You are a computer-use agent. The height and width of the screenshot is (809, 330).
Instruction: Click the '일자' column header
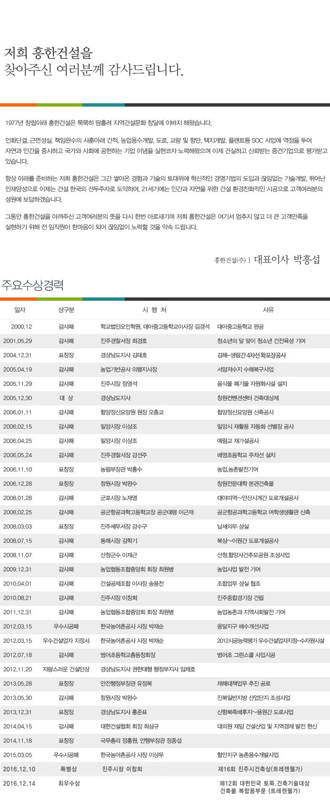pyautogui.click(x=20, y=310)
